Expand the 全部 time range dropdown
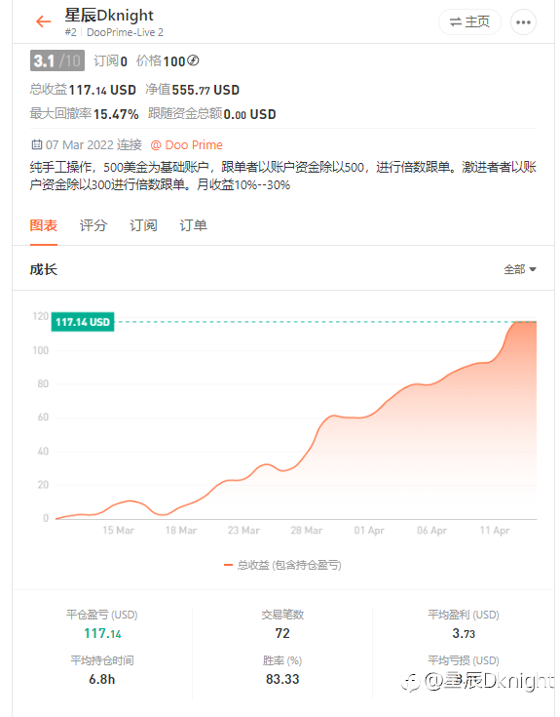560x717 pixels. coord(520,269)
